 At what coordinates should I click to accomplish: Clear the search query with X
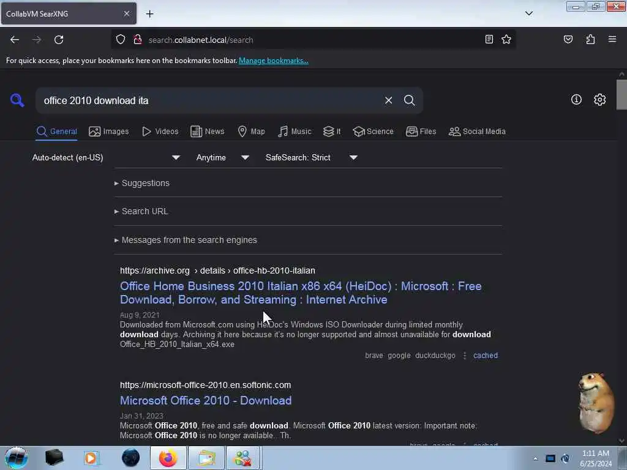pyautogui.click(x=388, y=100)
